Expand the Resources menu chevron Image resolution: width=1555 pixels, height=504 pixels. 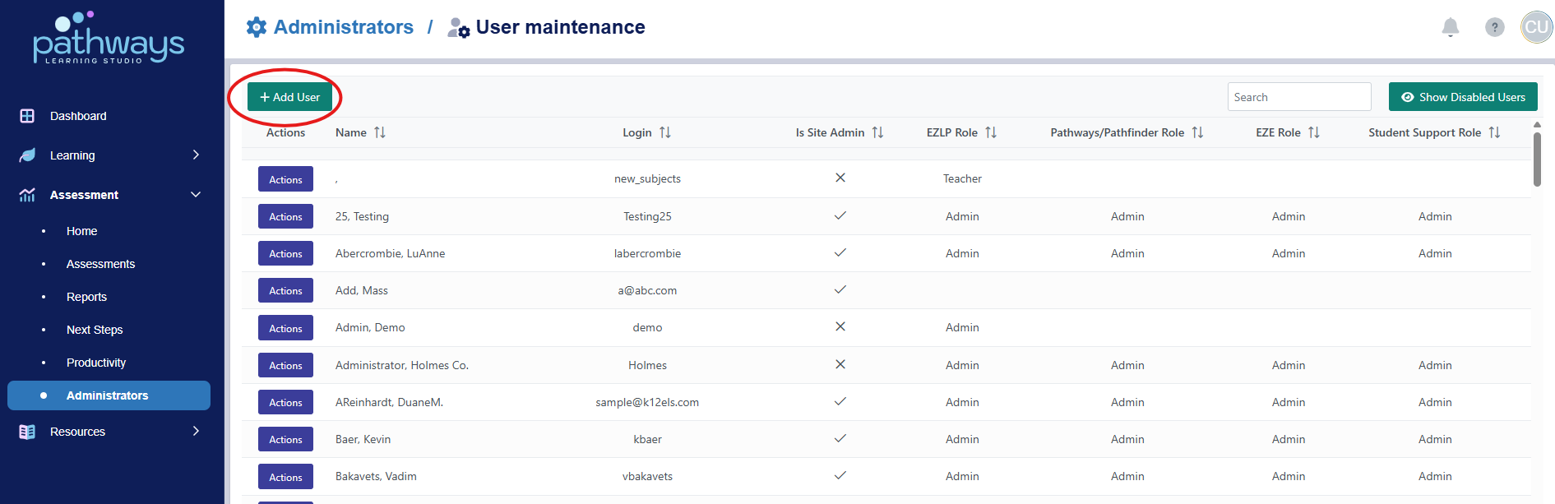coord(196,431)
